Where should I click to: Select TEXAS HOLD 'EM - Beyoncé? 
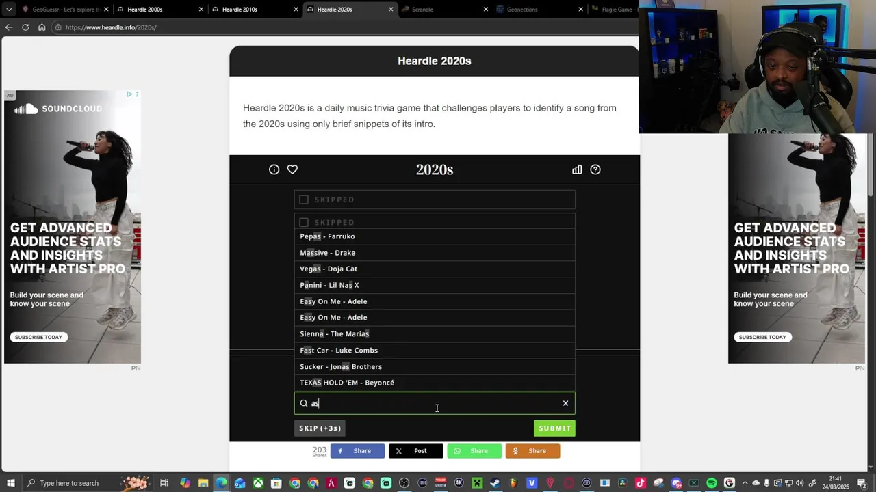tap(435, 383)
